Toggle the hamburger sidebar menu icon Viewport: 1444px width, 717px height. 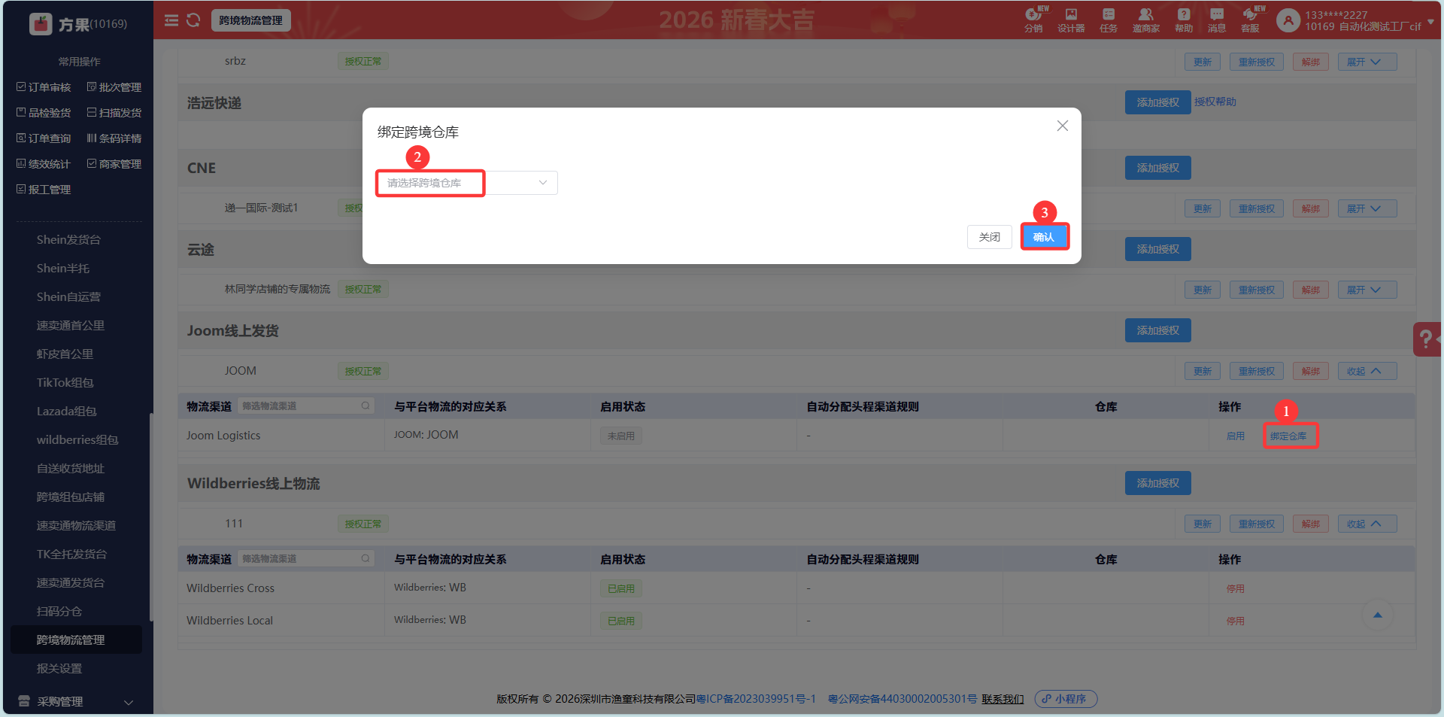[171, 20]
